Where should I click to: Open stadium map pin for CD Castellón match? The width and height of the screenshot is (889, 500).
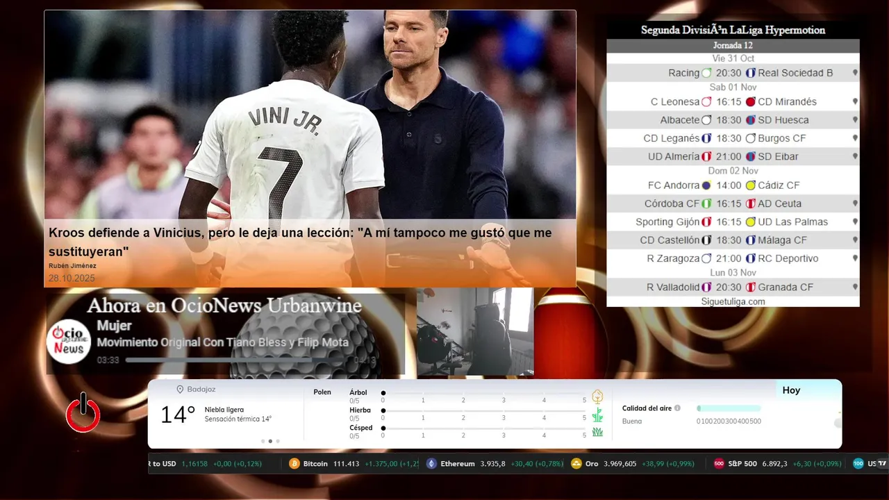(x=855, y=240)
